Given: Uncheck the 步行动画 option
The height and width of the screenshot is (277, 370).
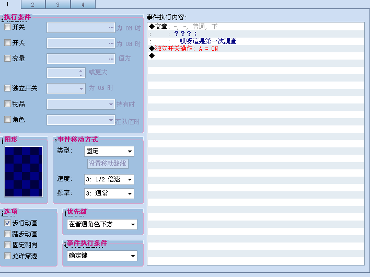Looking at the screenshot, I should [x=7, y=223].
